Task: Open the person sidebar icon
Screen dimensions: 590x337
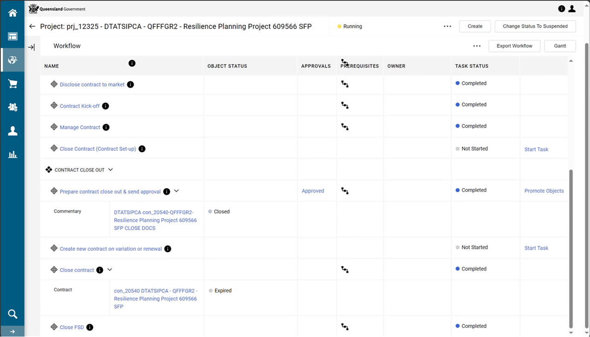Action: tap(12, 131)
